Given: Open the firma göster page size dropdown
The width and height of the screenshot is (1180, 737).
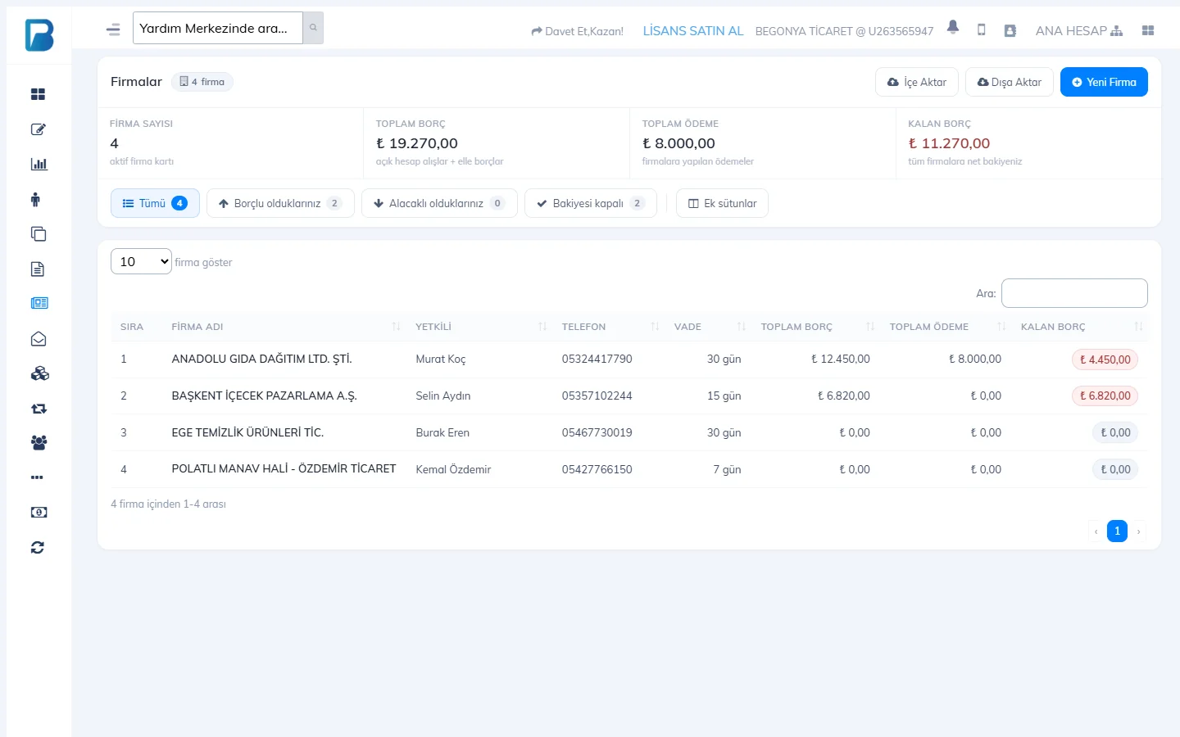Looking at the screenshot, I should 141,261.
